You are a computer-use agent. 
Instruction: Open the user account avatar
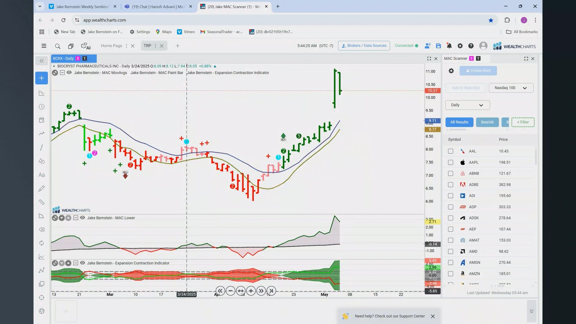[483, 46]
